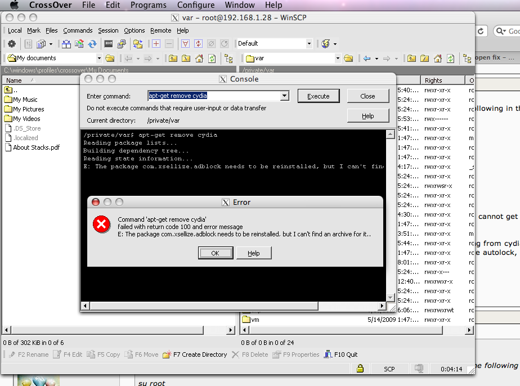Open the CrossOver Programs menu
520x386 pixels.
[x=148, y=5]
